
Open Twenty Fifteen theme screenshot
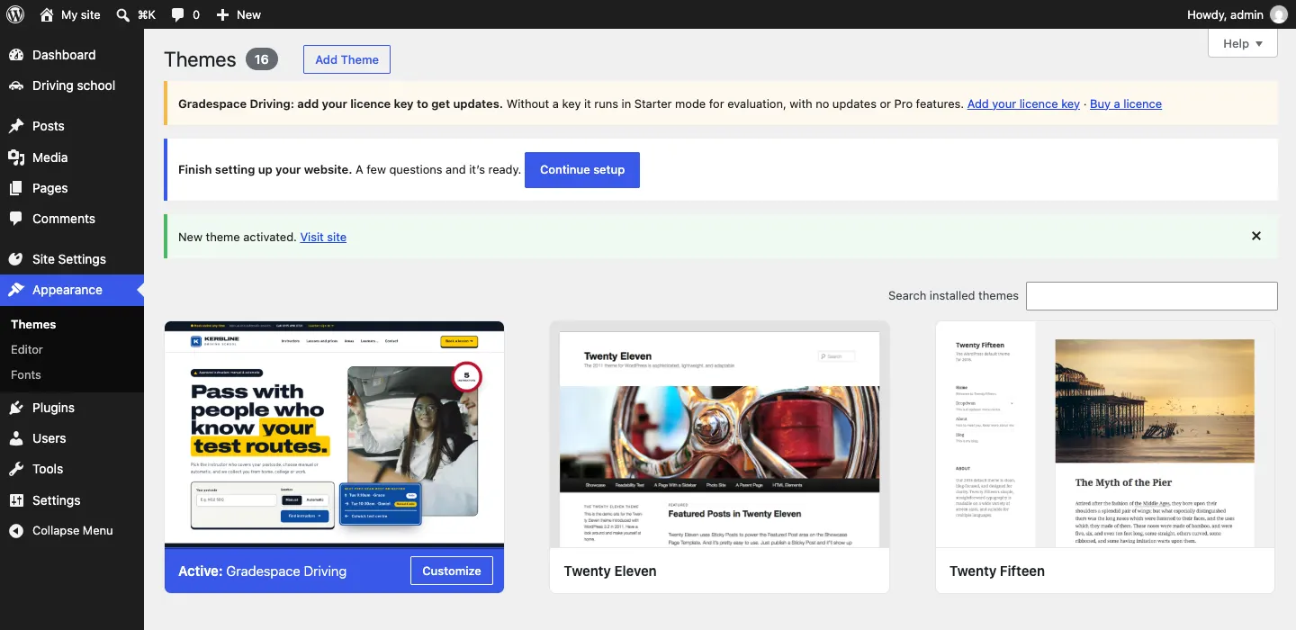pyautogui.click(x=1105, y=435)
